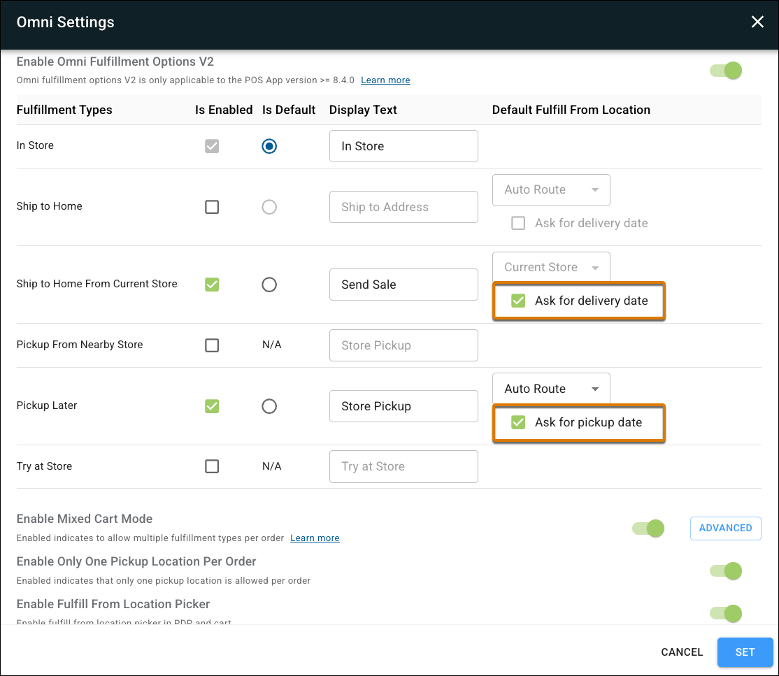Click the SET button
The width and height of the screenshot is (779, 676).
(745, 652)
